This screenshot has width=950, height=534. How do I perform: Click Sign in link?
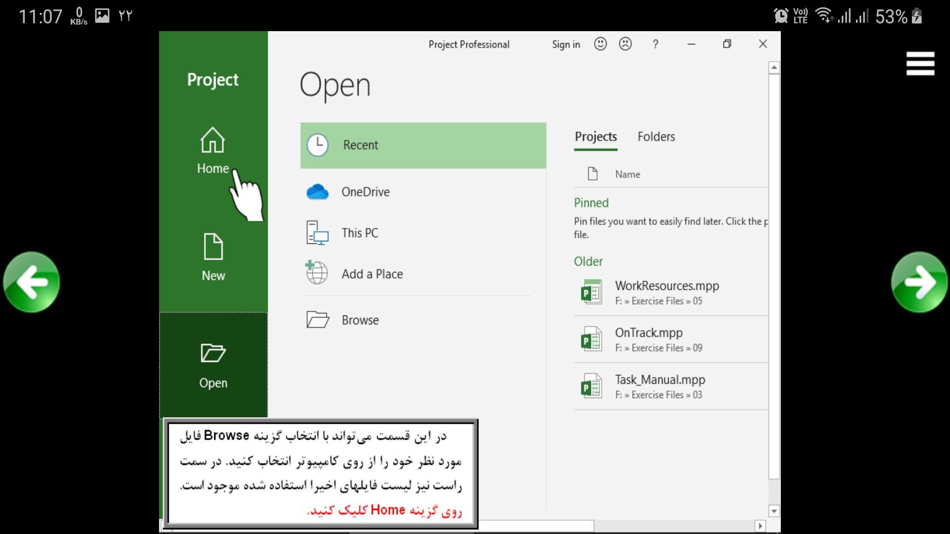(x=566, y=44)
